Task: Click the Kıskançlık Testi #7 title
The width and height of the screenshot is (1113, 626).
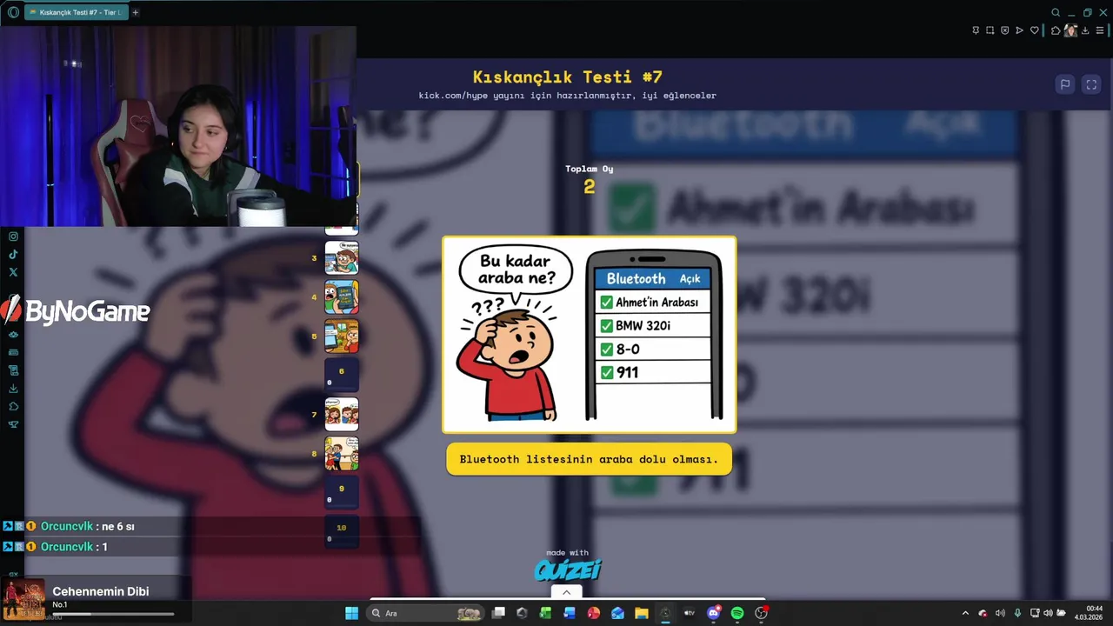Action: pyautogui.click(x=568, y=77)
